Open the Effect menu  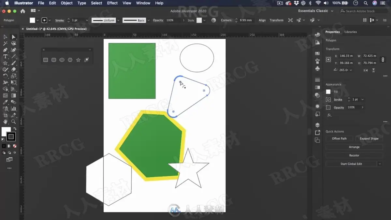coord(112,3)
